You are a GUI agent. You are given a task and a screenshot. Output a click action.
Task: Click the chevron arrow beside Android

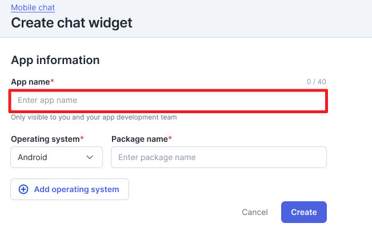click(90, 157)
